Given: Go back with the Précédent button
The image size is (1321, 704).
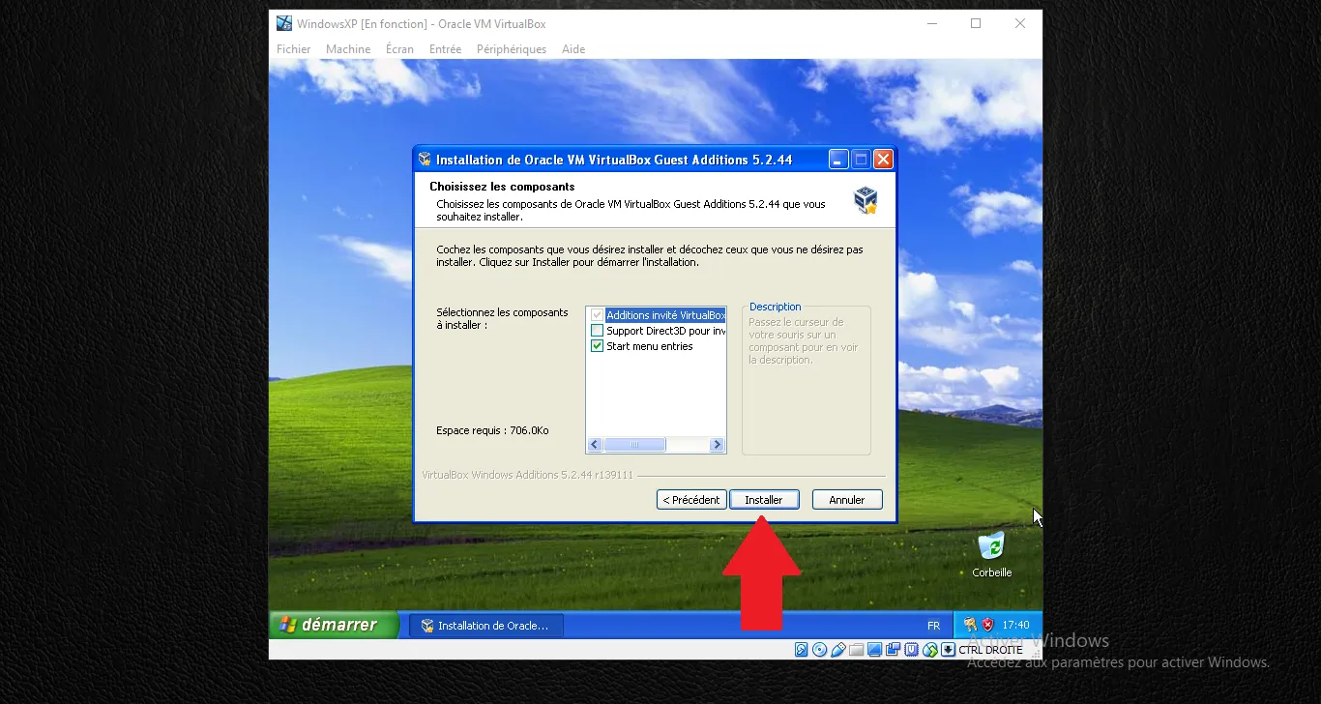Looking at the screenshot, I should coord(691,500).
